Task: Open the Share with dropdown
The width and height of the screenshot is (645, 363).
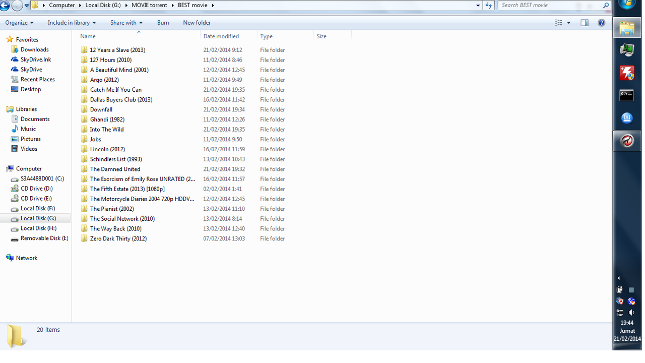Action: pos(126,23)
